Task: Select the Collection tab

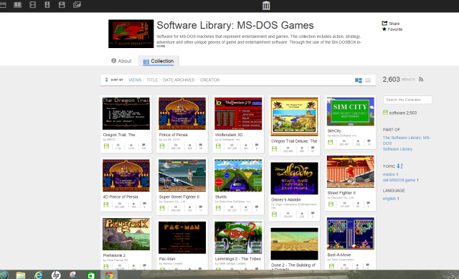Action: (x=158, y=61)
